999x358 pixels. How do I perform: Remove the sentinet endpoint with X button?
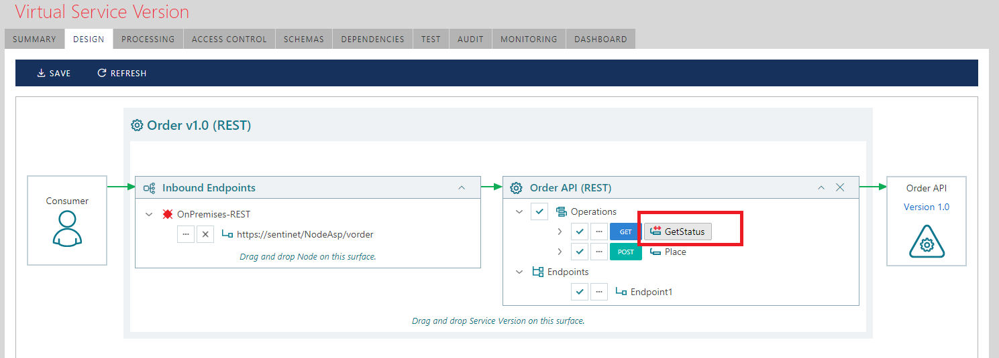pos(205,234)
